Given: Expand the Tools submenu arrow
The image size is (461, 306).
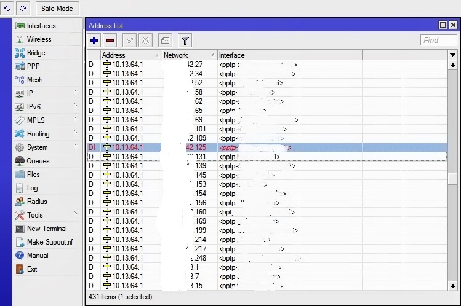Looking at the screenshot, I should pyautogui.click(x=75, y=214).
